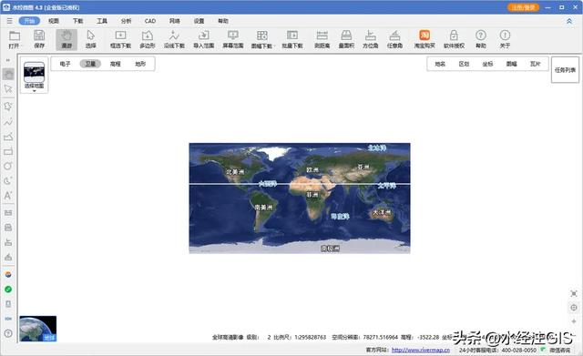
Task: Click the 选择地图 map thumbnail image
Action: pyautogui.click(x=35, y=72)
